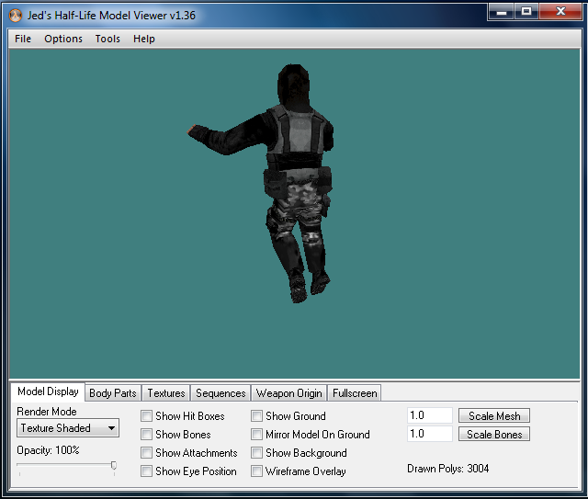This screenshot has width=588, height=499.
Task: Open the Help menu
Action: pos(144,39)
